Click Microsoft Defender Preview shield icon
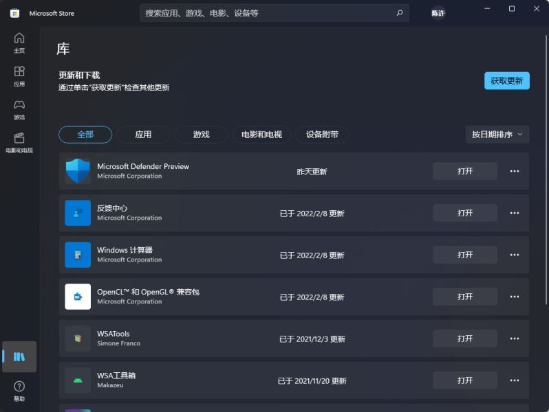The width and height of the screenshot is (549, 412). 78,171
